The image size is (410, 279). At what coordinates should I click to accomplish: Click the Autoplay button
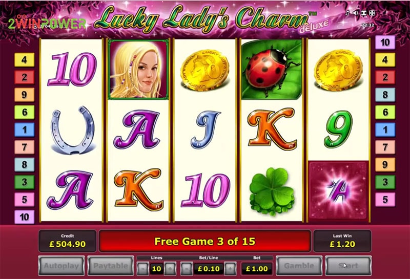pos(61,266)
